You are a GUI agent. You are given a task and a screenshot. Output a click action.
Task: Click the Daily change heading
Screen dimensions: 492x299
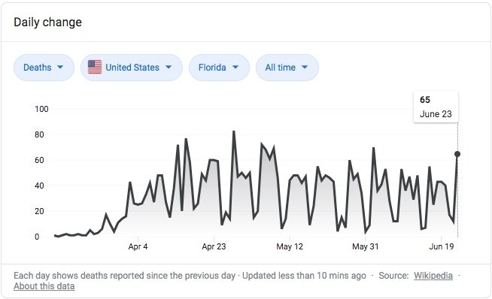[47, 23]
